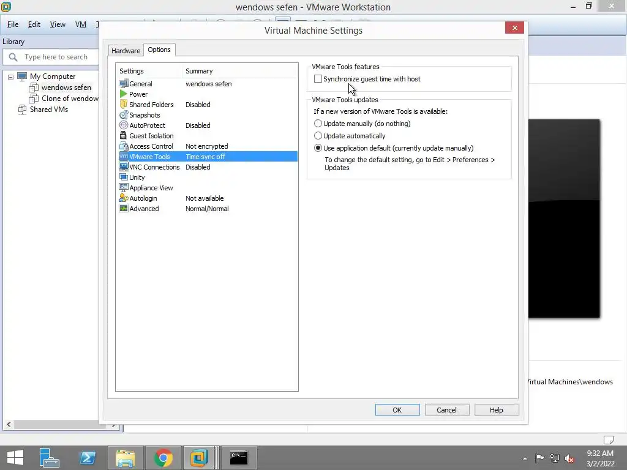Select the Shared Folders icon
The height and width of the screenshot is (470, 627).
pyautogui.click(x=124, y=104)
